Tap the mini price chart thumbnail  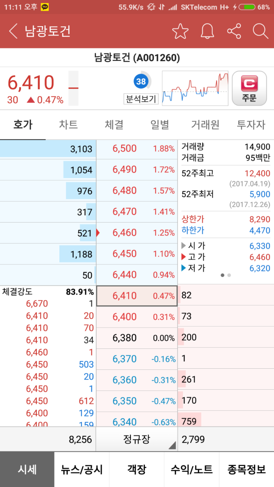(195, 88)
